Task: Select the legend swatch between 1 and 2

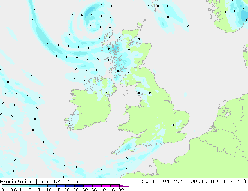Action: pos(25,186)
